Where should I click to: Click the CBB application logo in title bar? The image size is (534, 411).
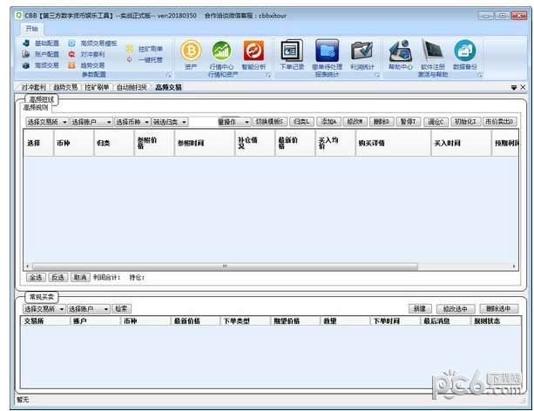[19, 15]
